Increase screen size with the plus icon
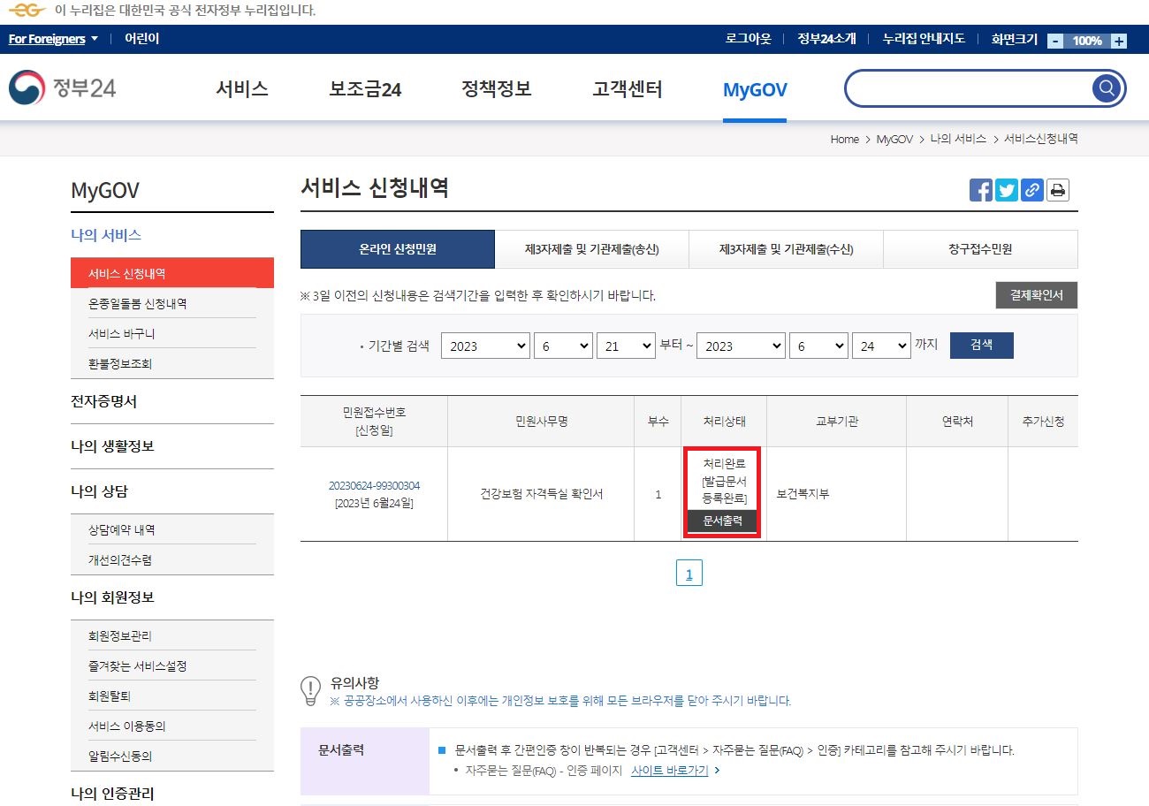This screenshot has height=806, width=1149. (x=1121, y=40)
